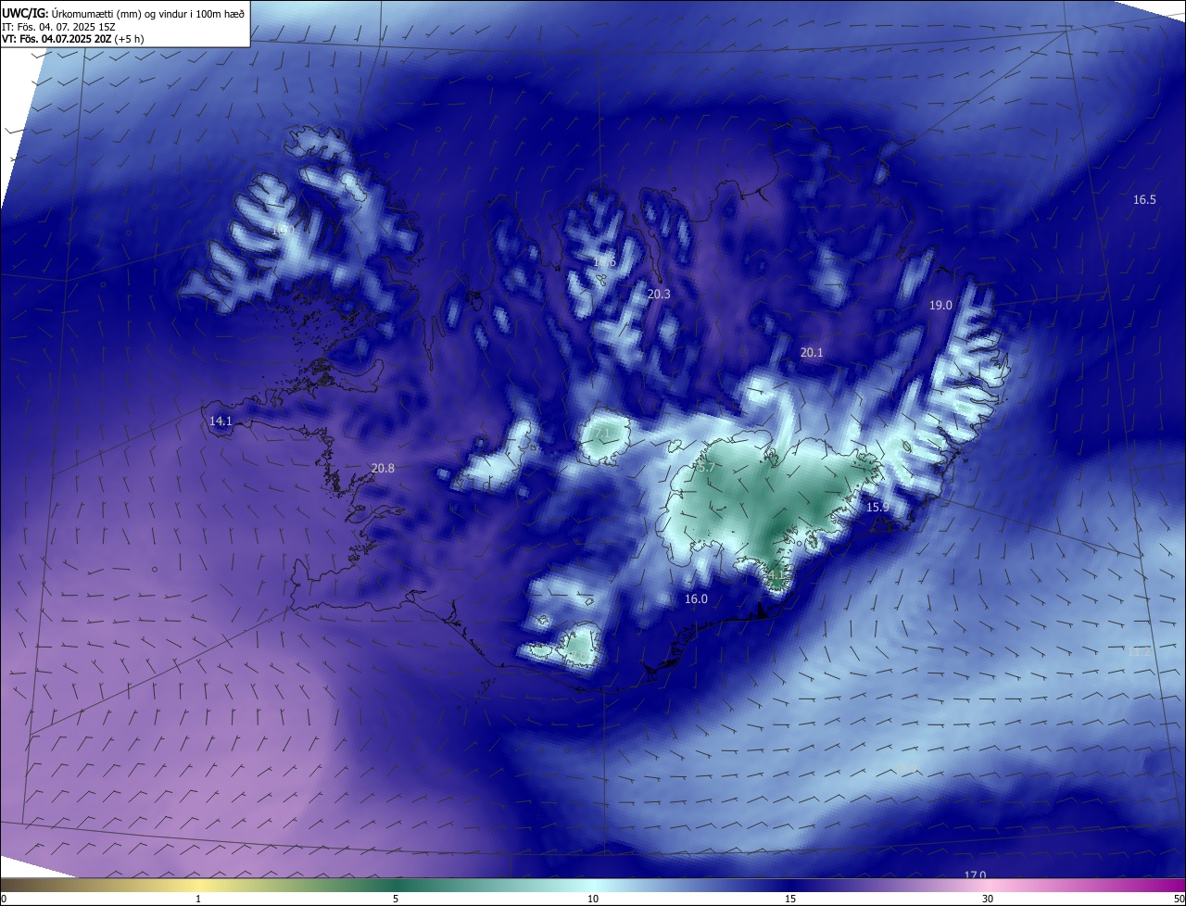Screen dimensions: 1186x906
Task: Click the 17.0 value on the map
Action: pos(975,875)
